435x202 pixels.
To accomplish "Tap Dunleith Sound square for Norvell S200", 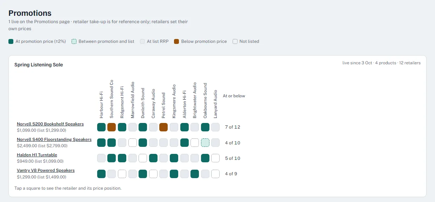I will click(x=143, y=127).
